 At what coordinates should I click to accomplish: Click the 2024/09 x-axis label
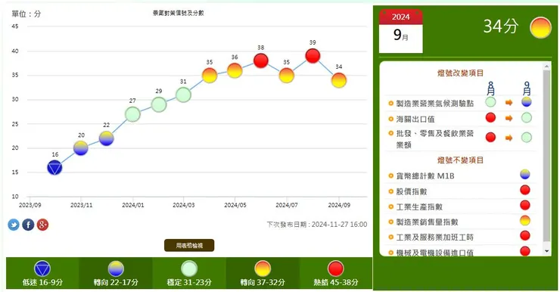(x=339, y=205)
